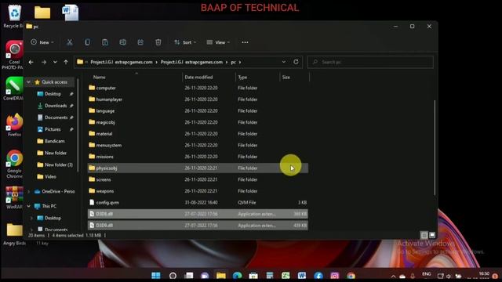Select Desktop in Quick access
This screenshot has height=282, width=502.
point(53,94)
